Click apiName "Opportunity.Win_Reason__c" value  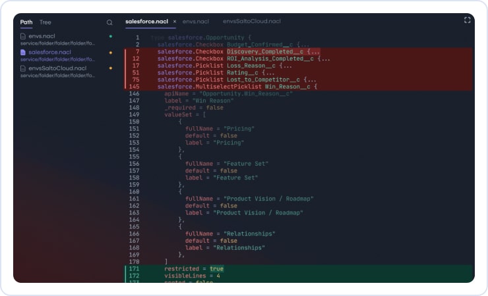click(x=246, y=93)
